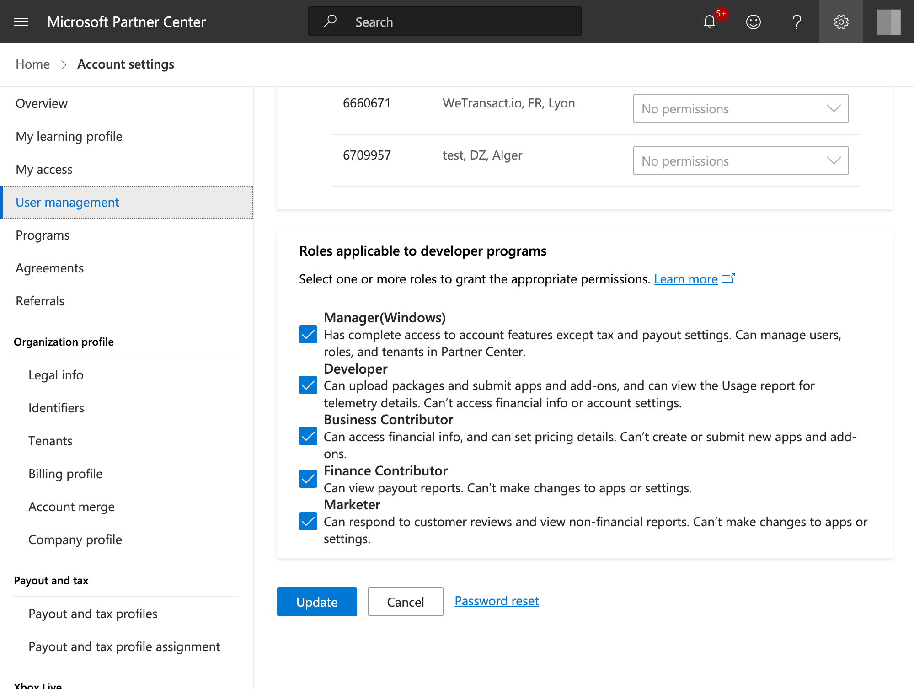
Task: Open Account merge
Action: tap(71, 507)
